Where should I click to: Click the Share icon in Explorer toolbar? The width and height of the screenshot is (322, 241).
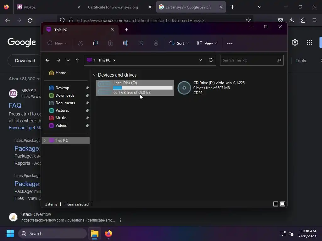point(141,43)
